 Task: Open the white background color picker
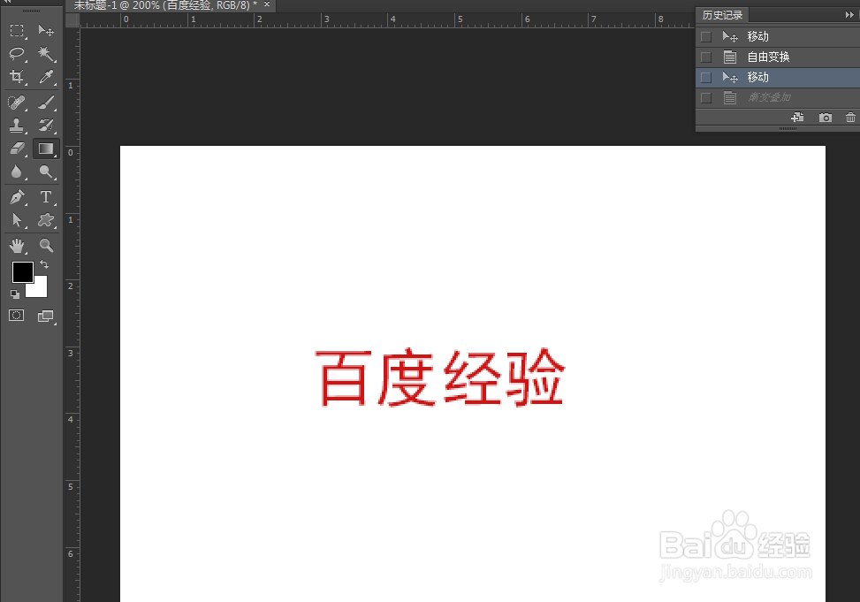tap(40, 290)
